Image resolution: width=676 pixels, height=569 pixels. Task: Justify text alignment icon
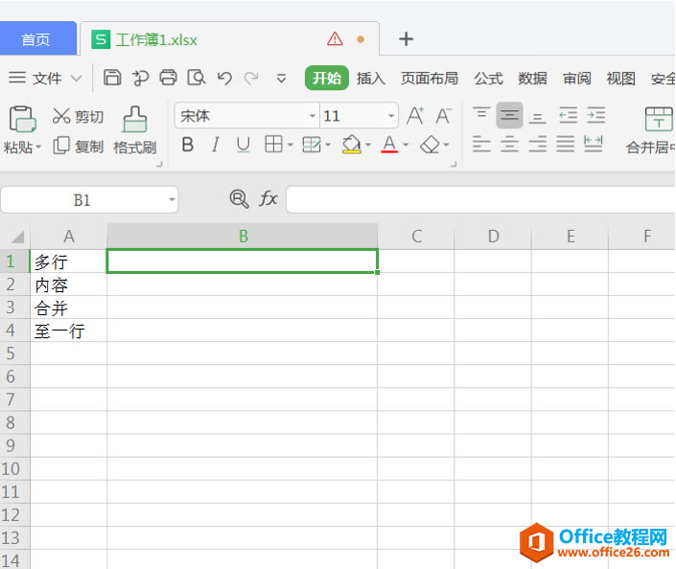click(565, 144)
